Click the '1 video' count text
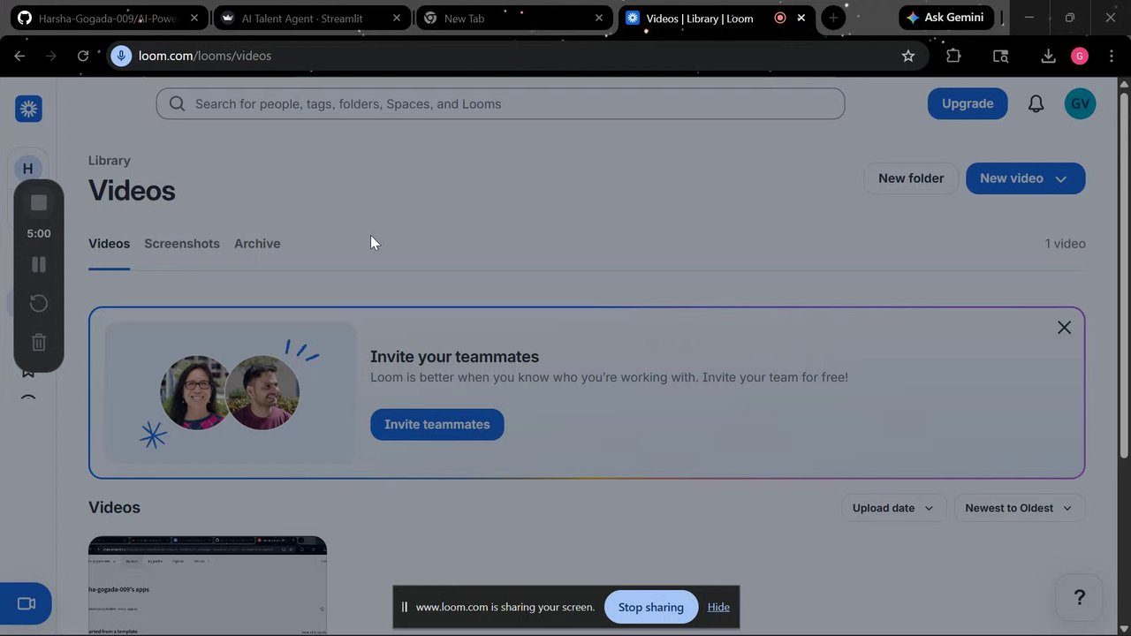The width and height of the screenshot is (1131, 636). [x=1065, y=244]
